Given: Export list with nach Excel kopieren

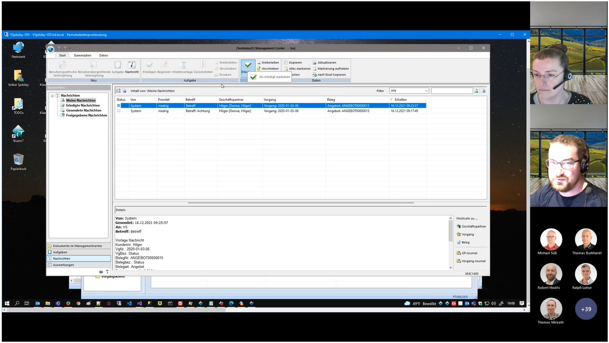Looking at the screenshot, I should click(314, 75).
